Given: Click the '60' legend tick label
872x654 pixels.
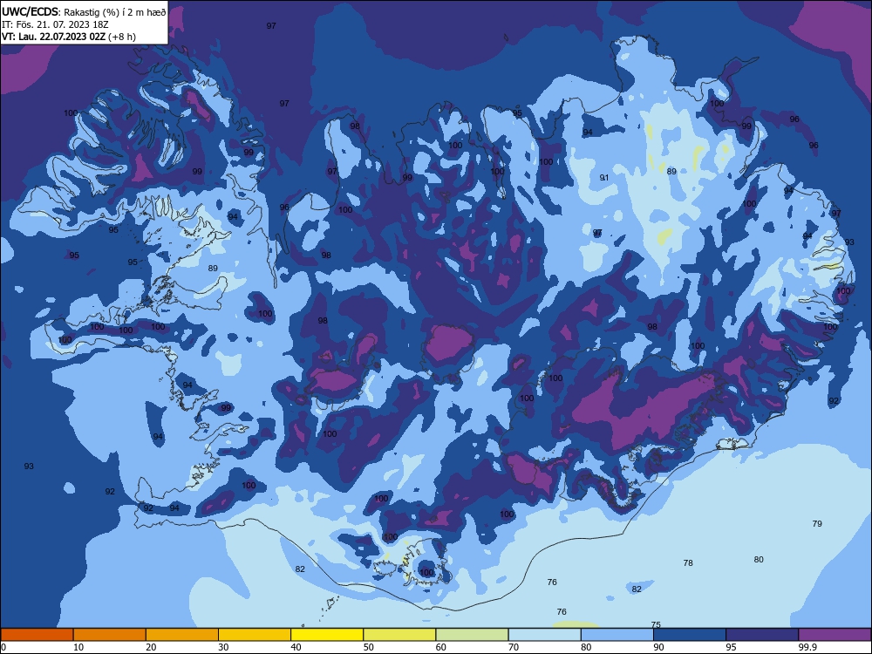Looking at the screenshot, I should (441, 647).
